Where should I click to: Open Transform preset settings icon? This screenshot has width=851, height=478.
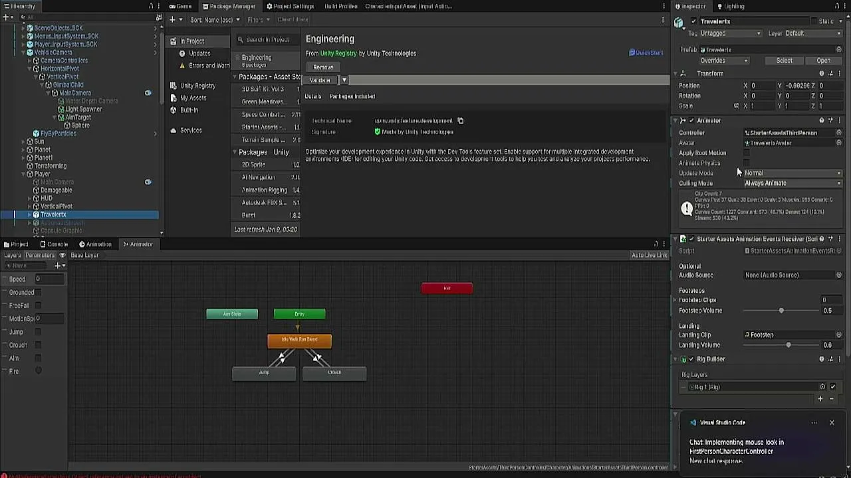click(x=830, y=74)
